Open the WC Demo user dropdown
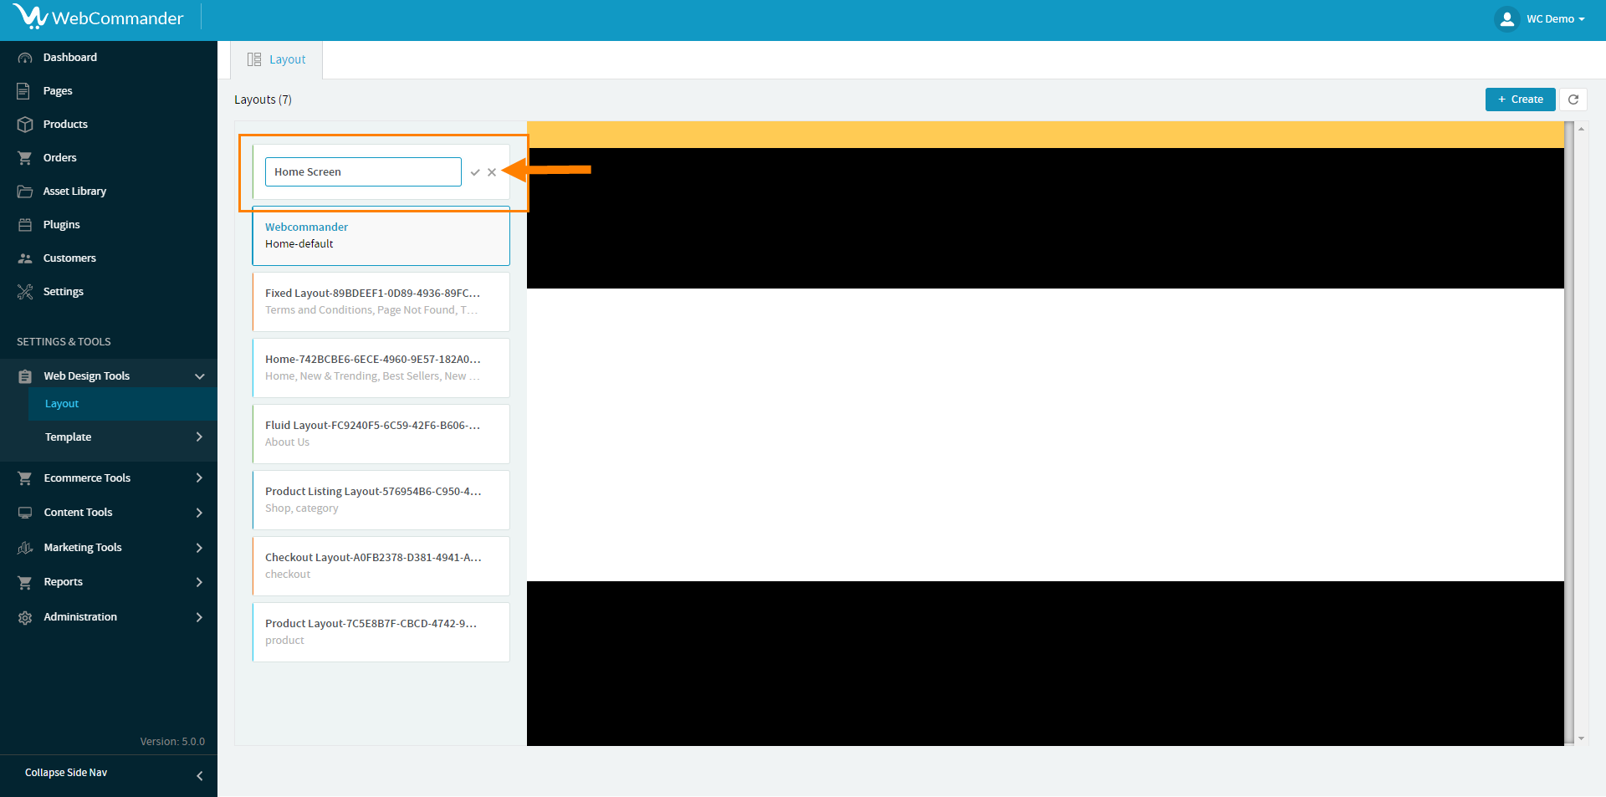This screenshot has width=1606, height=797. coord(1541,19)
